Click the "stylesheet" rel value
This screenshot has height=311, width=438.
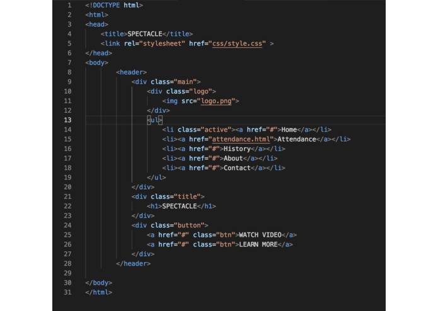point(162,43)
